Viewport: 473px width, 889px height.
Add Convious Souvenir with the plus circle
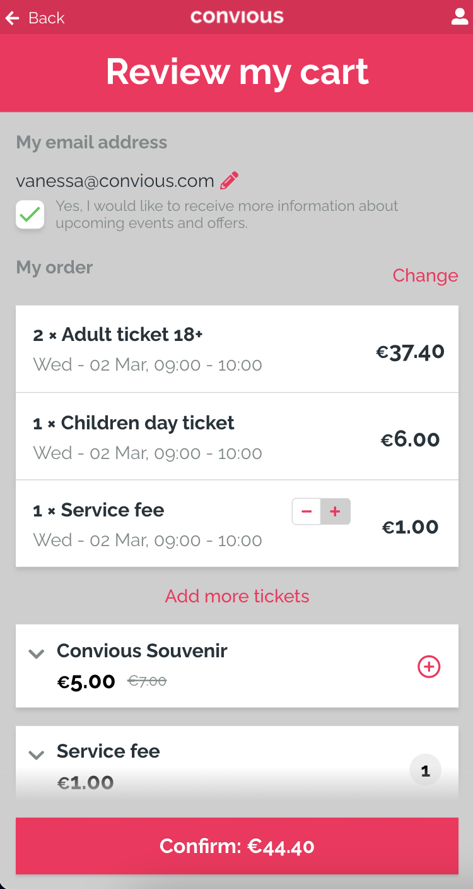429,667
